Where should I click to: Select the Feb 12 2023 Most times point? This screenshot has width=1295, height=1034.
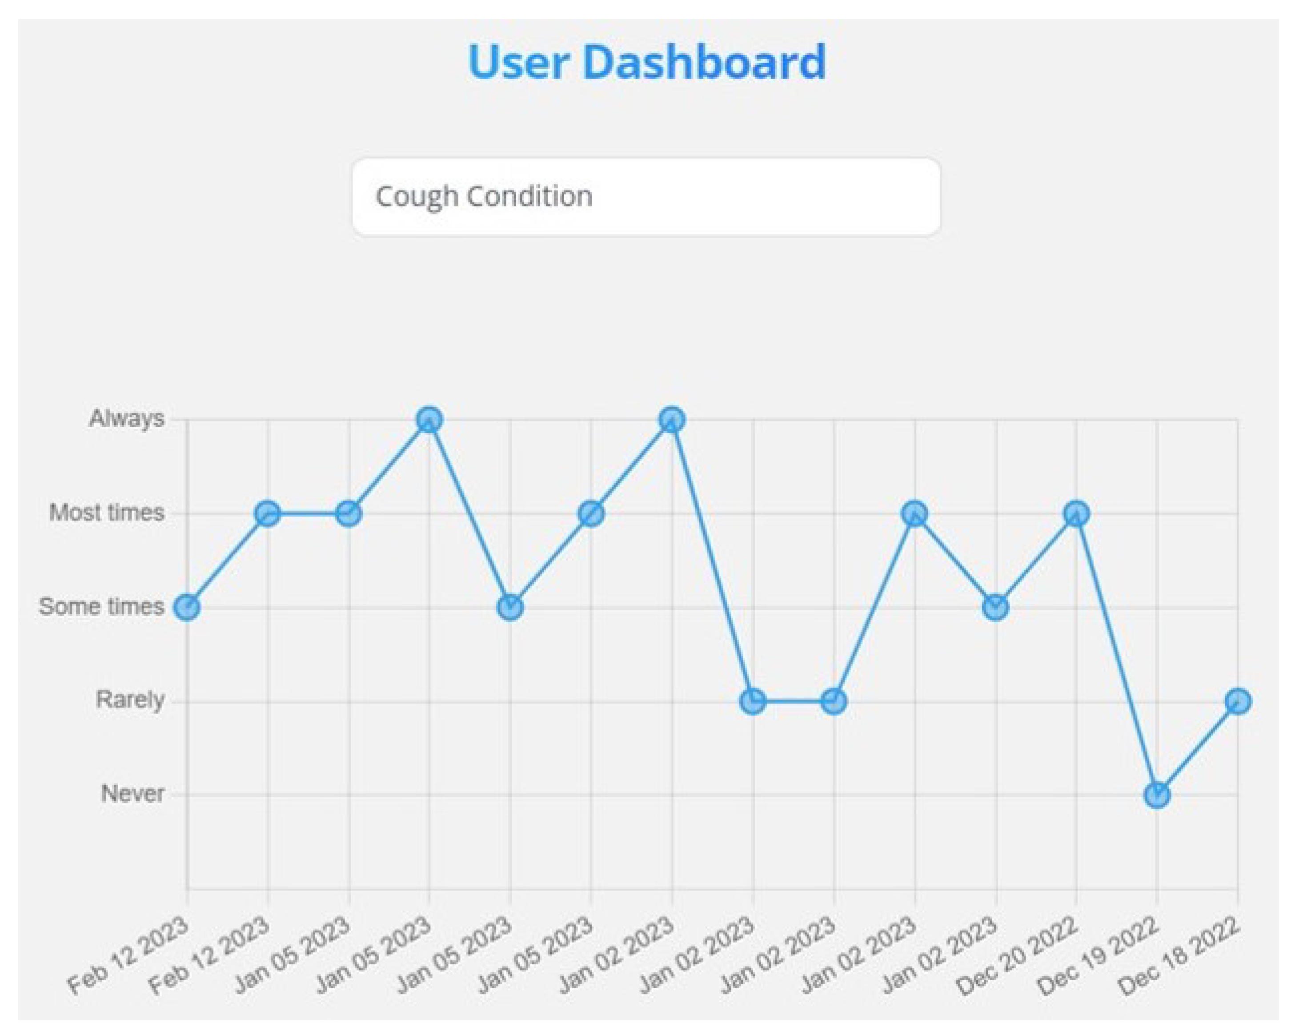tap(268, 514)
